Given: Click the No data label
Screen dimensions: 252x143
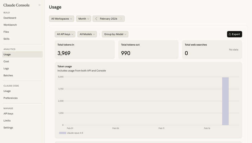Looking at the screenshot, I should coord(233,50).
